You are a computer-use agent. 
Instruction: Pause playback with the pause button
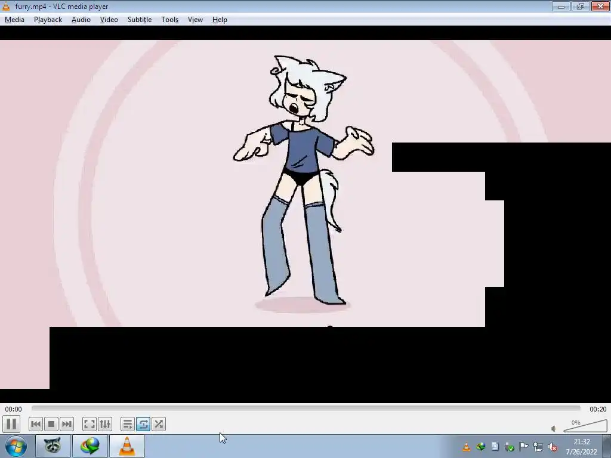coord(11,424)
